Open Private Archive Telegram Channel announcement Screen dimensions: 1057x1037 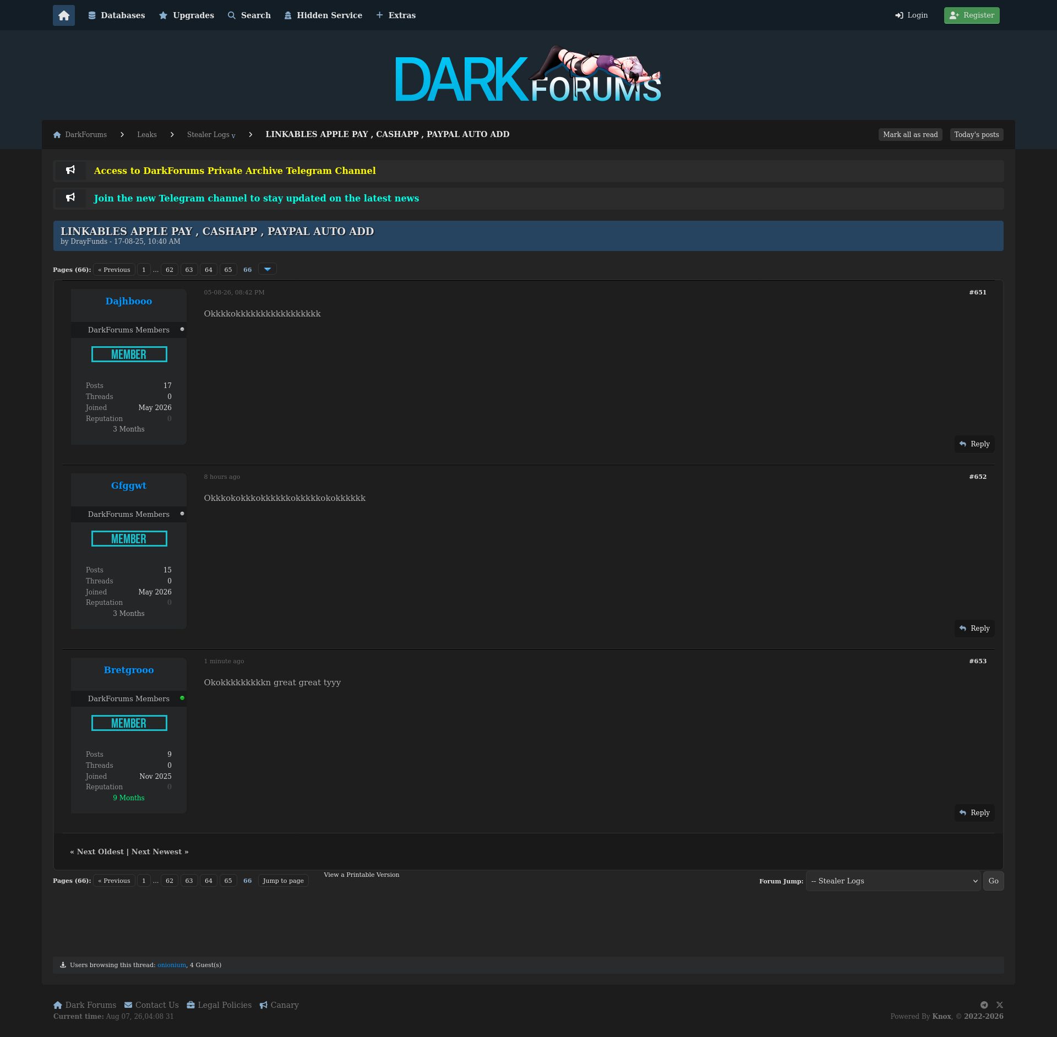(235, 171)
